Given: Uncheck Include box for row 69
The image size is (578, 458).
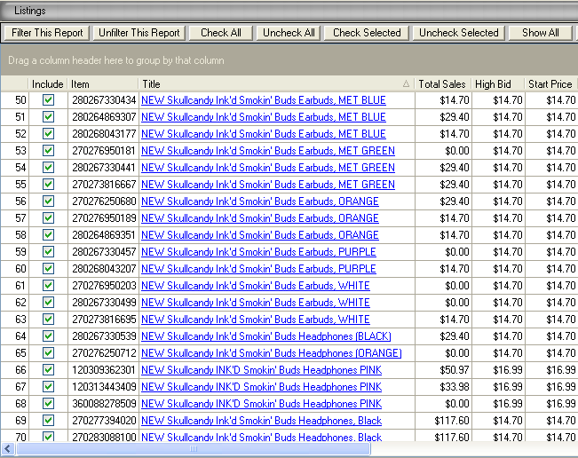Looking at the screenshot, I should point(48,421).
